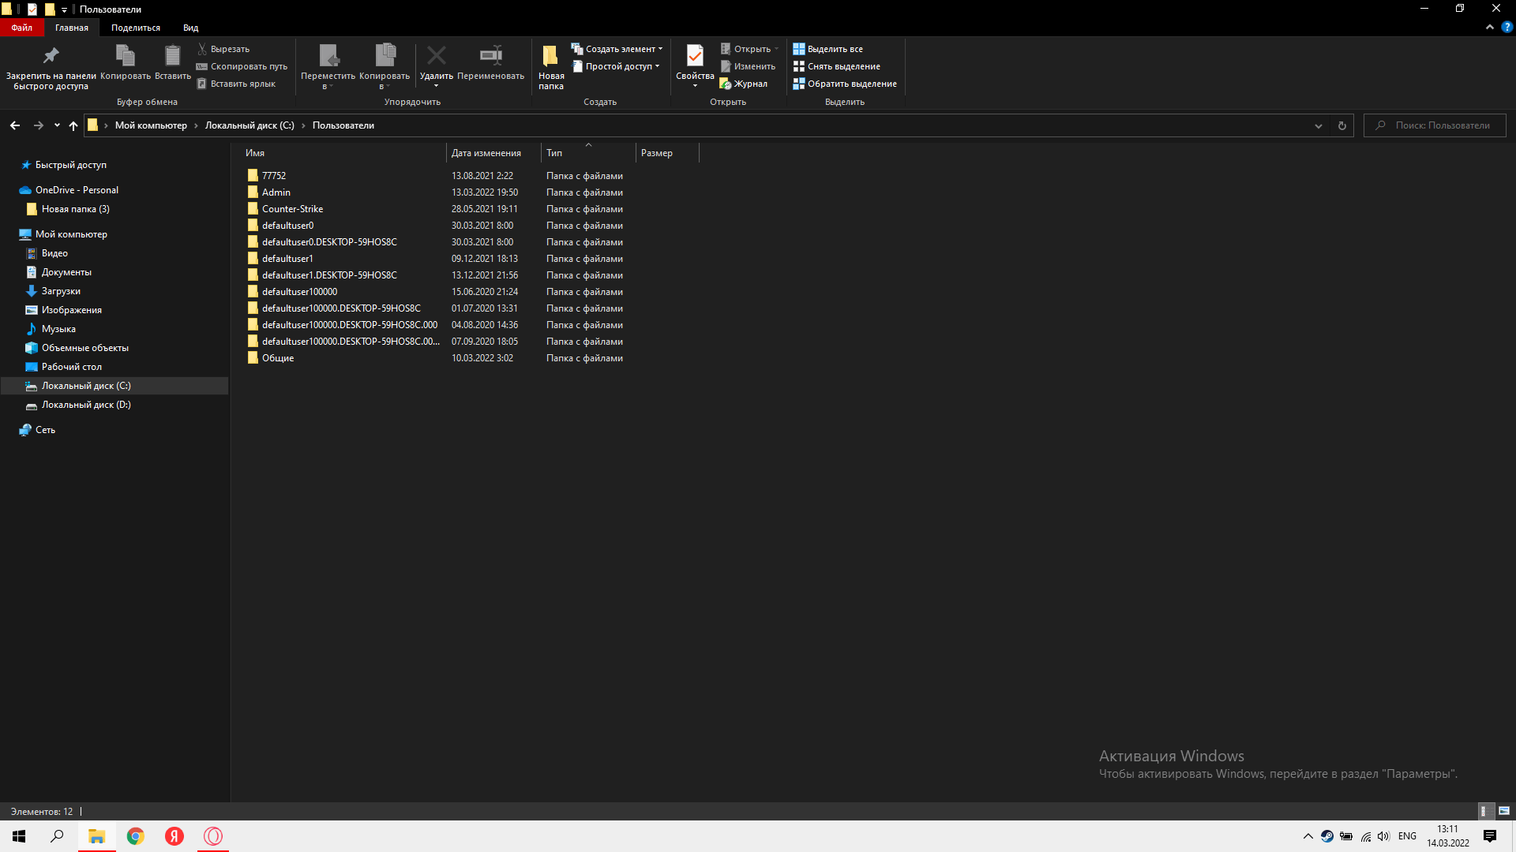
Task: Show hidden tray icons chevron
Action: point(1308,836)
